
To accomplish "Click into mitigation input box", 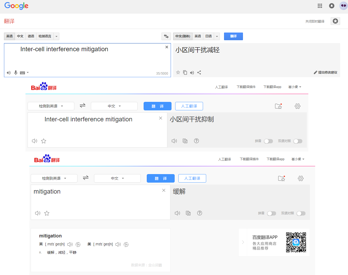I will coord(101,202).
